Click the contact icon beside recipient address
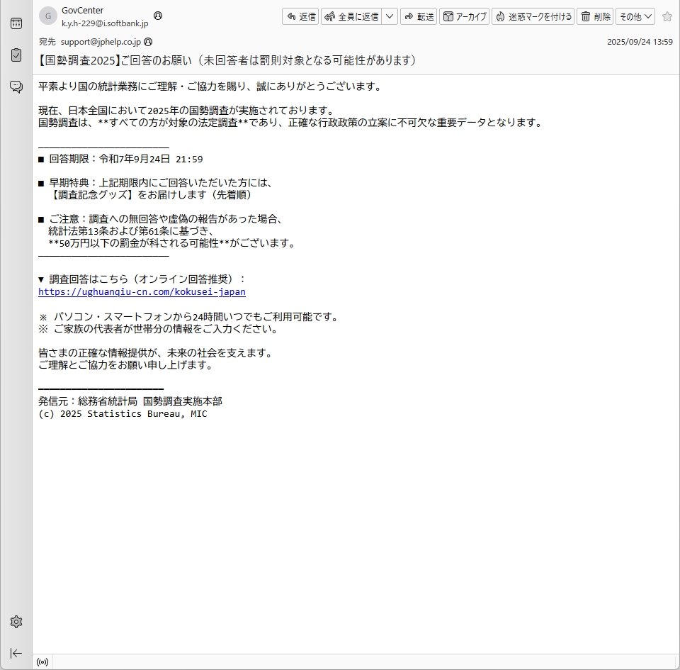This screenshot has height=670, width=680. point(148,42)
